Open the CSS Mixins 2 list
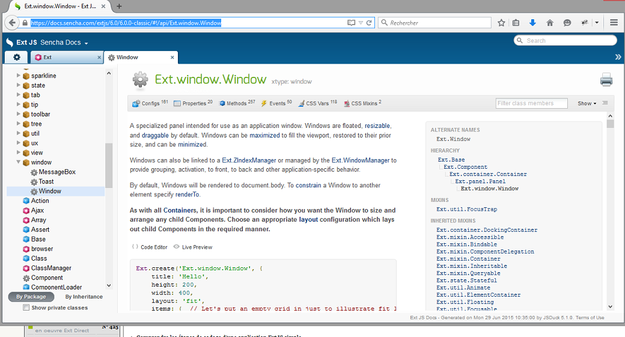Image resolution: width=625 pixels, height=337 pixels. pyautogui.click(x=363, y=103)
